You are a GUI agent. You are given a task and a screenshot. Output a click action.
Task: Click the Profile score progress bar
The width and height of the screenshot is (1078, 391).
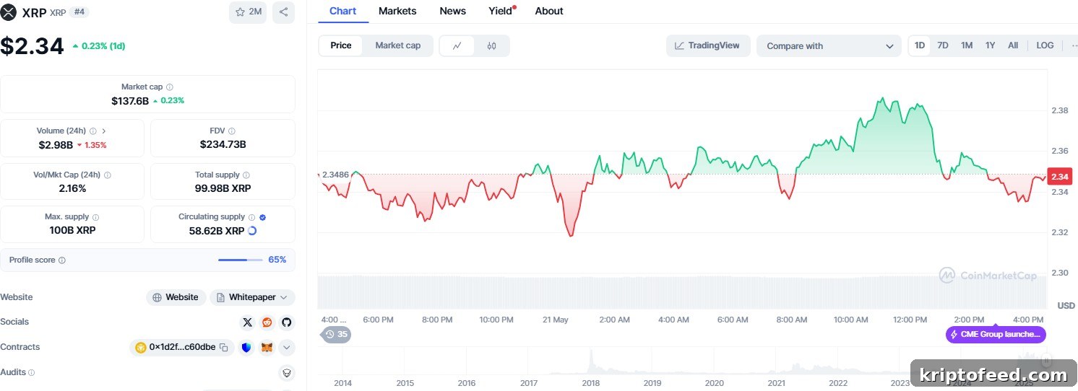241,260
